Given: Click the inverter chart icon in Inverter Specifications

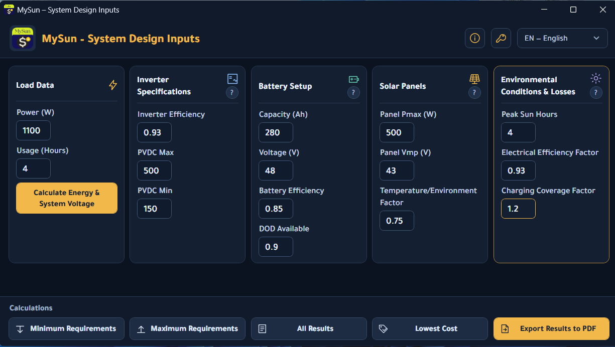Looking at the screenshot, I should pos(232,79).
